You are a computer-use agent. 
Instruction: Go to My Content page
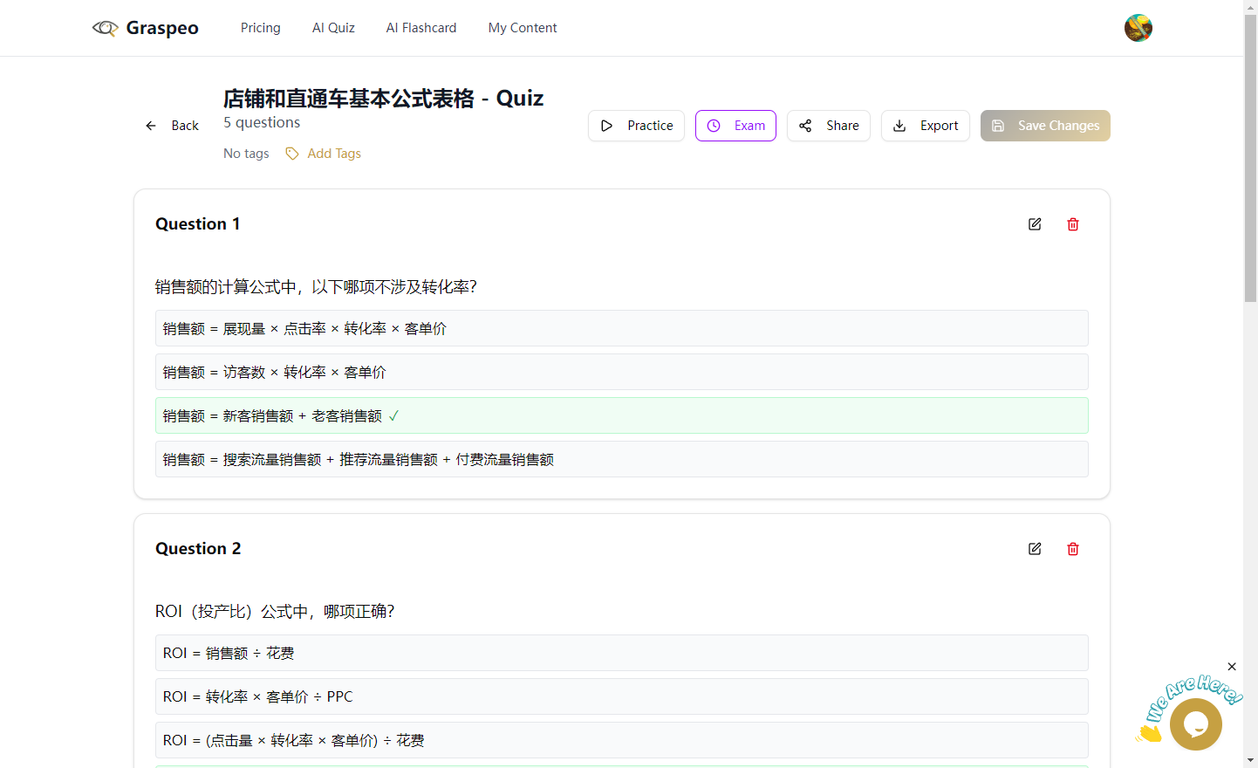click(522, 27)
